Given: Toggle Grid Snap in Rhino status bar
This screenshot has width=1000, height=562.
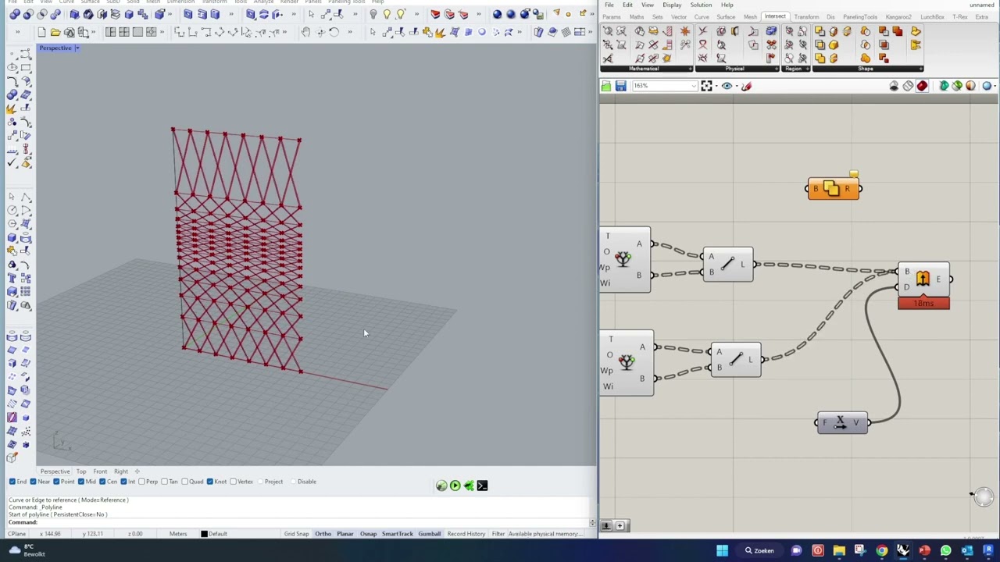Looking at the screenshot, I should (x=296, y=534).
